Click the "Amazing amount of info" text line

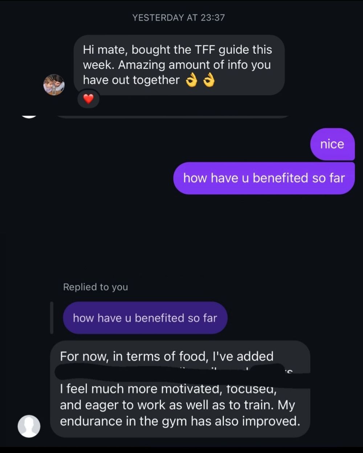point(176,65)
